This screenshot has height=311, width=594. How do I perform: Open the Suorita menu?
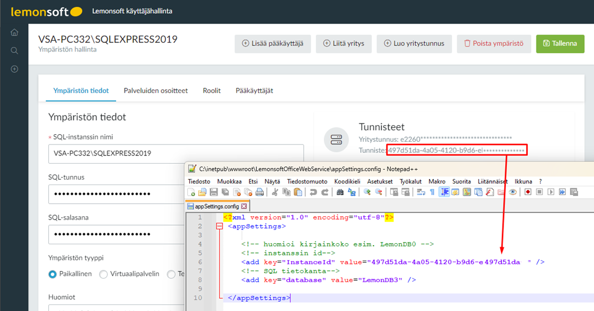tap(461, 182)
